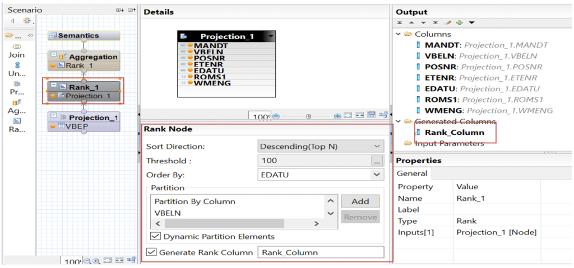The image size is (574, 268).
Task: Click the expand all icon in Scenario header
Action: tap(119, 10)
